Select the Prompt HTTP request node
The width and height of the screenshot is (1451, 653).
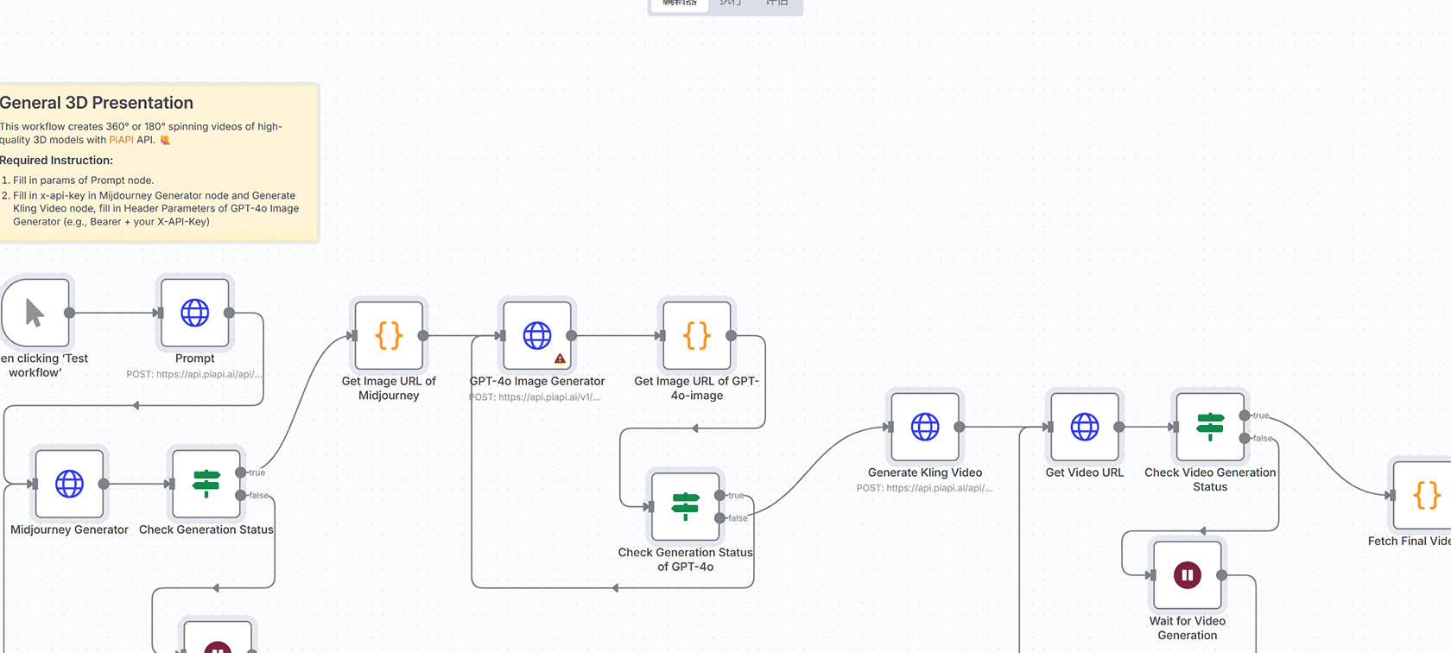tap(194, 313)
